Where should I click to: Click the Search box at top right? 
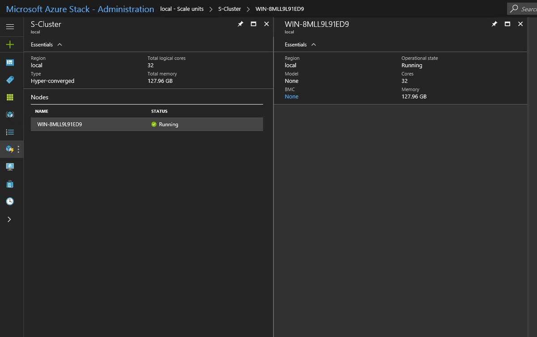coord(523,9)
